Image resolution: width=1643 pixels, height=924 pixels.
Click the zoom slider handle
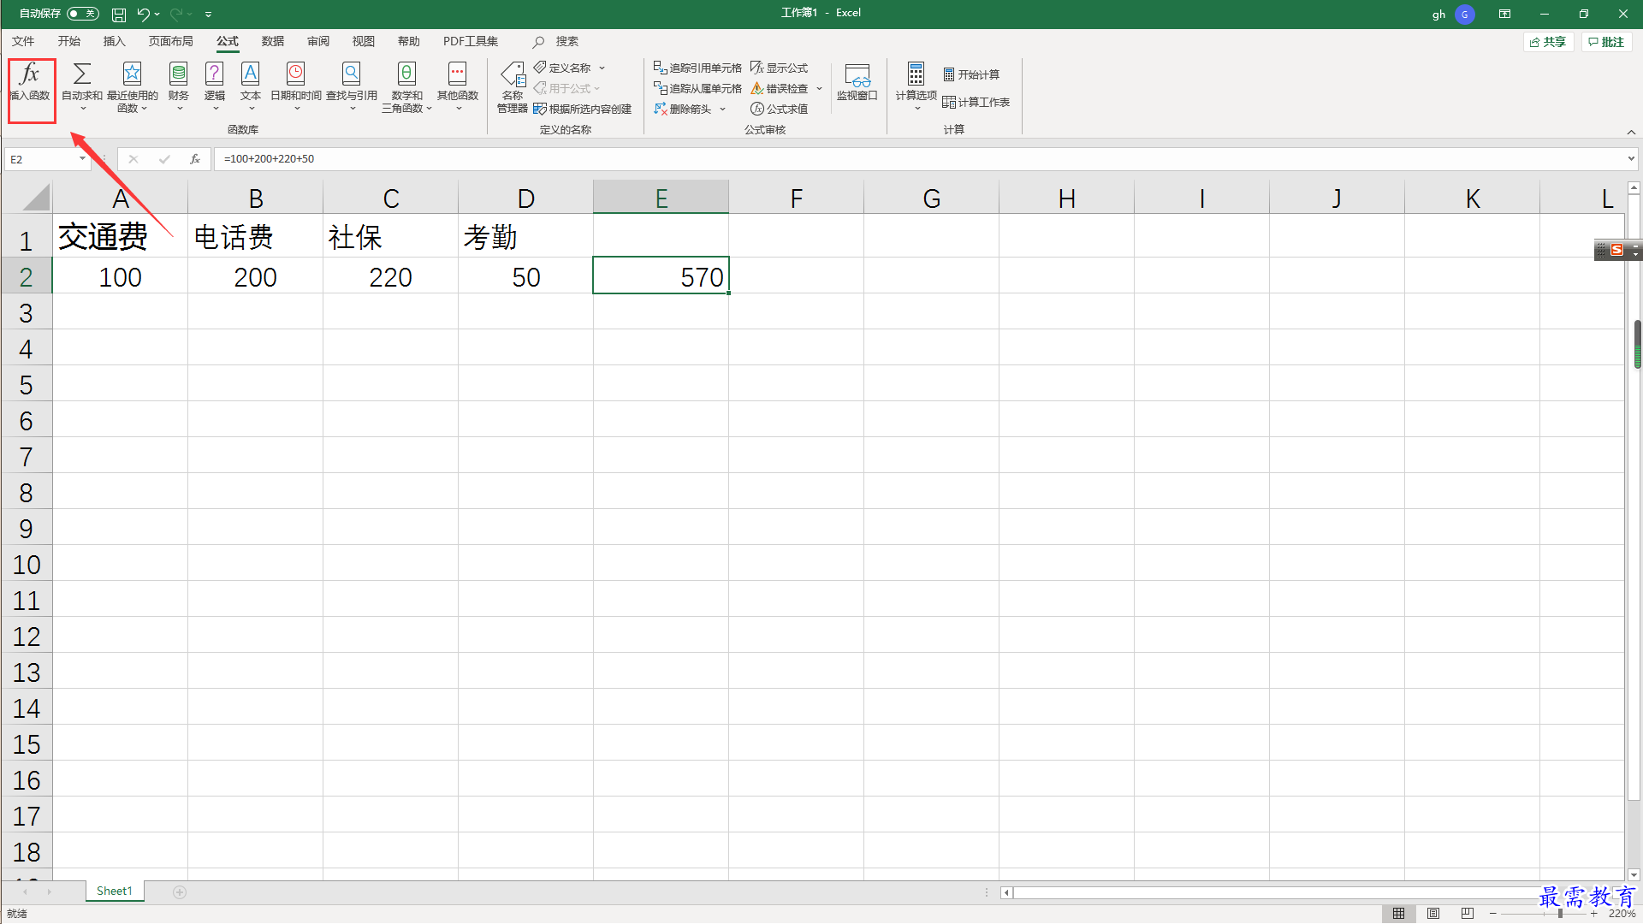click(x=1560, y=914)
